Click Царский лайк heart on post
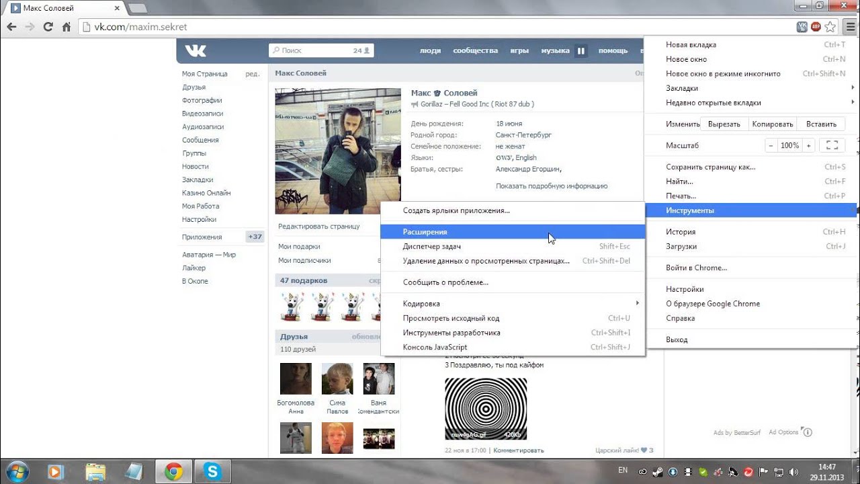Viewport: 860px width, 484px height. pyautogui.click(x=644, y=450)
